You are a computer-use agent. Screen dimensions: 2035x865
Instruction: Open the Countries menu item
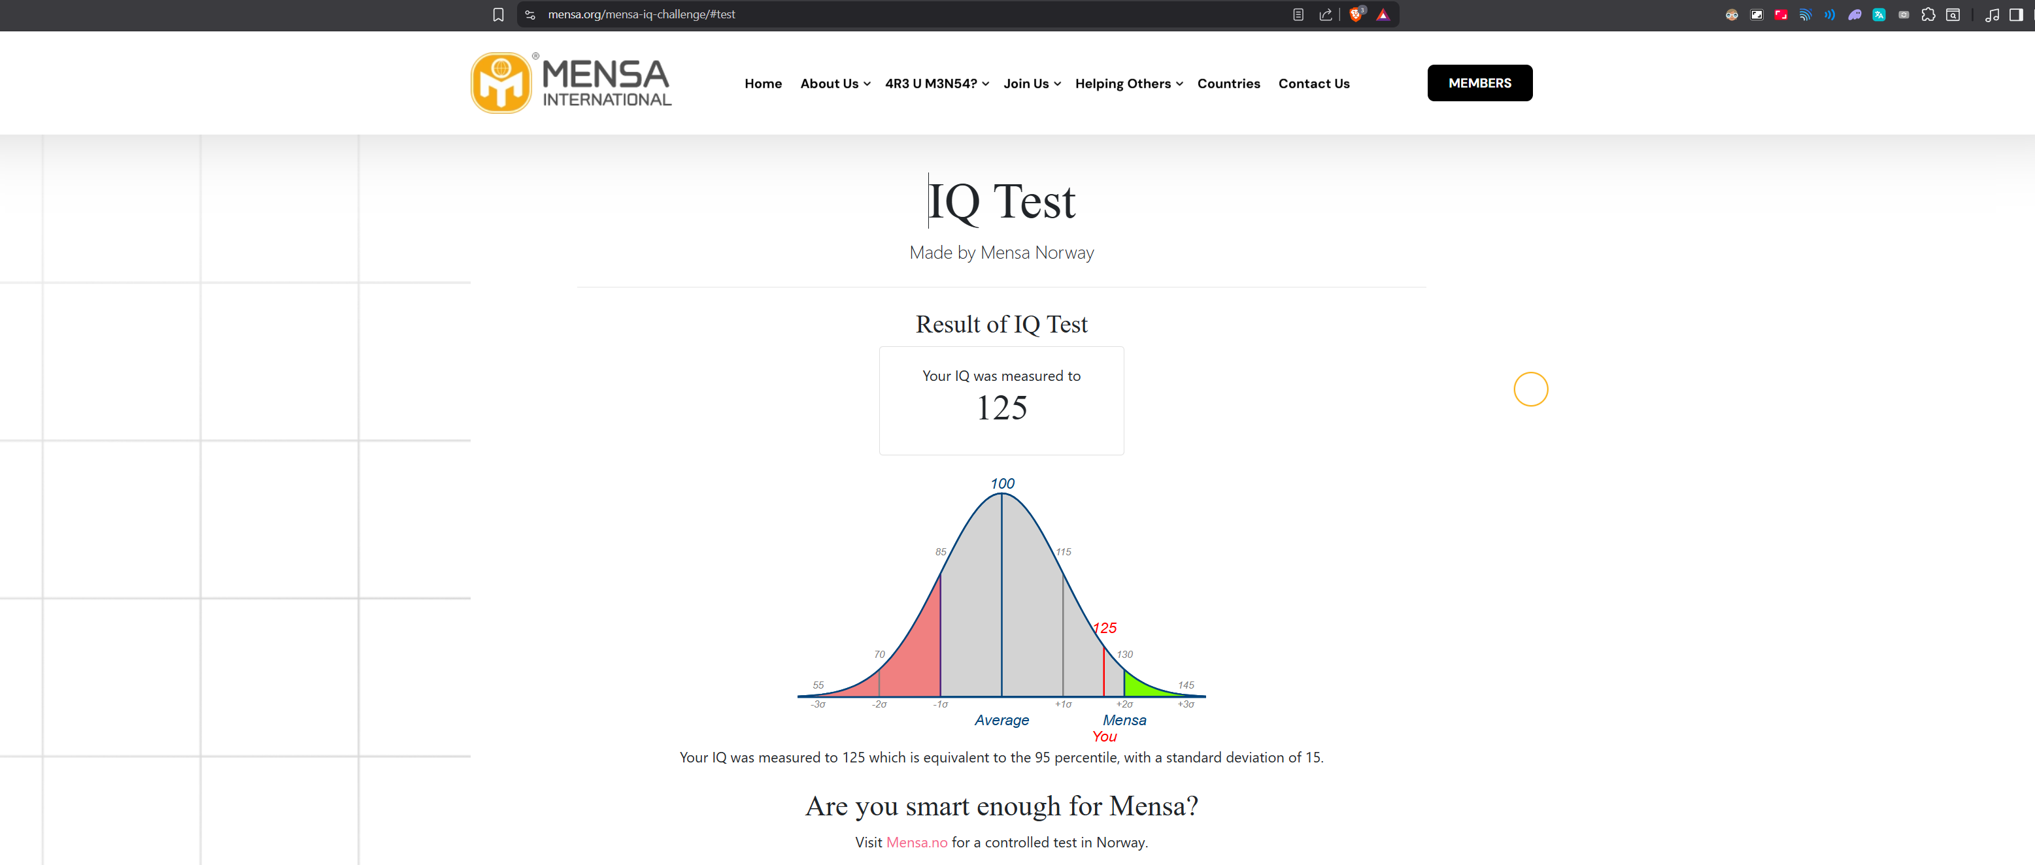tap(1228, 84)
